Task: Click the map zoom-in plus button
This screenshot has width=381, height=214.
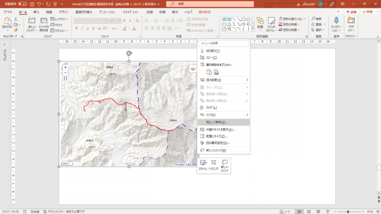Action: 65,68
